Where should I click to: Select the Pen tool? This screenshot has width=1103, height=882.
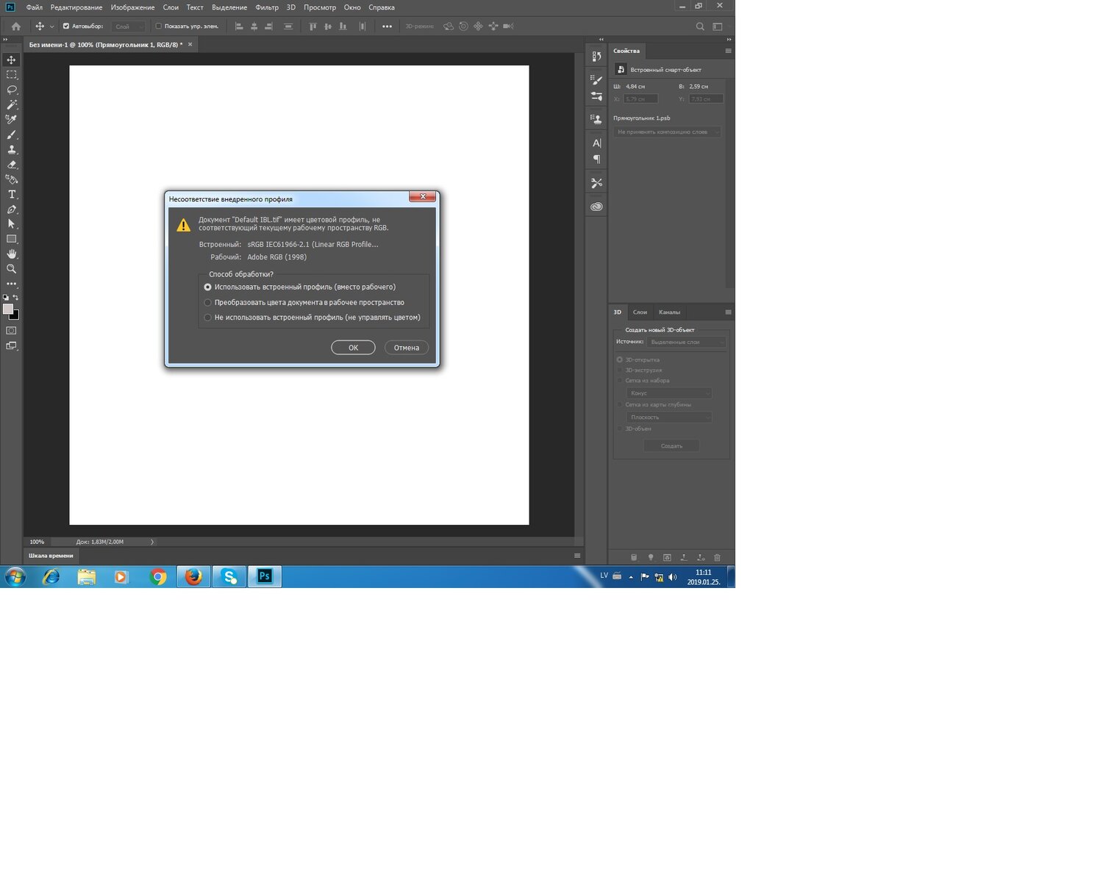click(11, 209)
